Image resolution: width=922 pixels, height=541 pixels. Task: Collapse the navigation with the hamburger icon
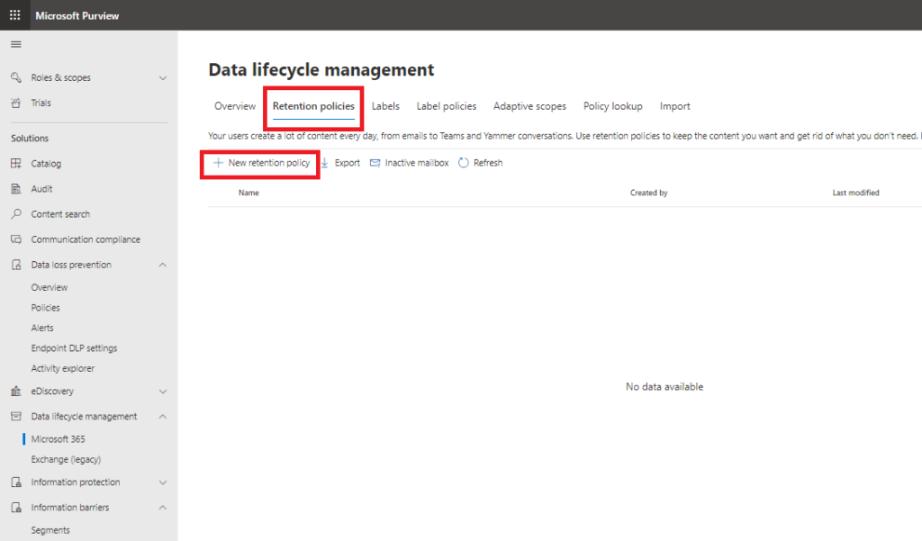pyautogui.click(x=14, y=43)
